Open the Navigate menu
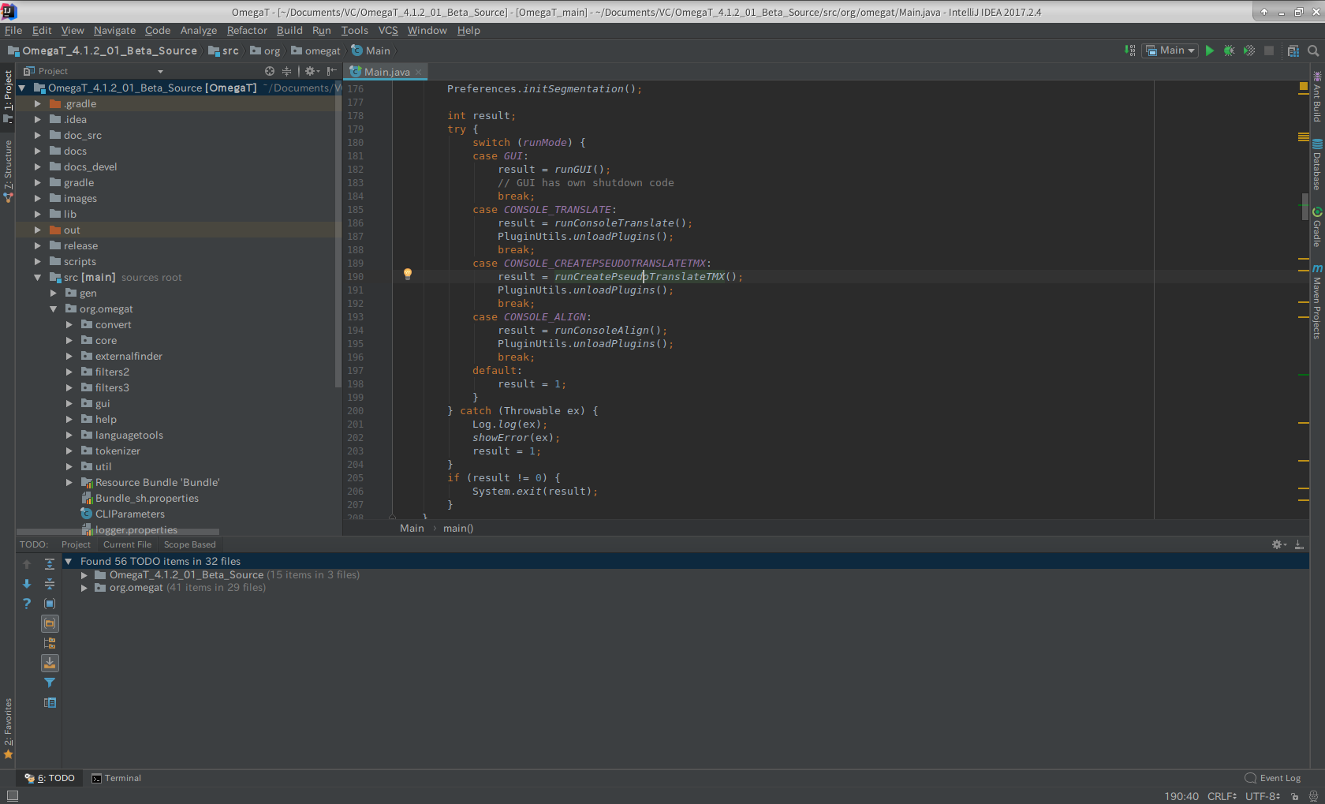 pos(114,30)
